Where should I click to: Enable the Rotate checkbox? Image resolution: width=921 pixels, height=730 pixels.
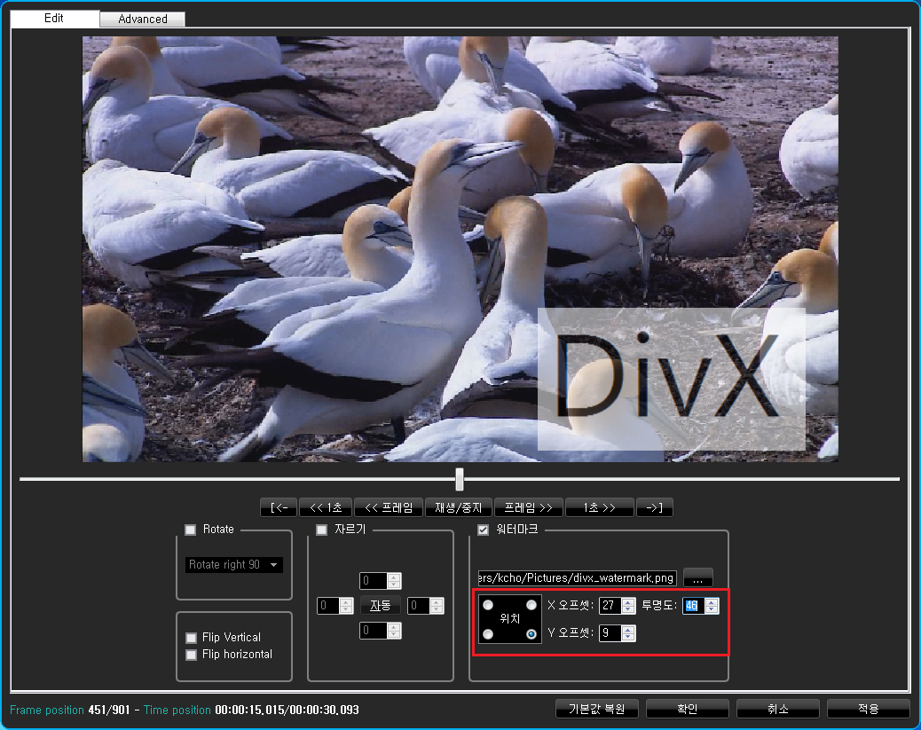[x=190, y=530]
